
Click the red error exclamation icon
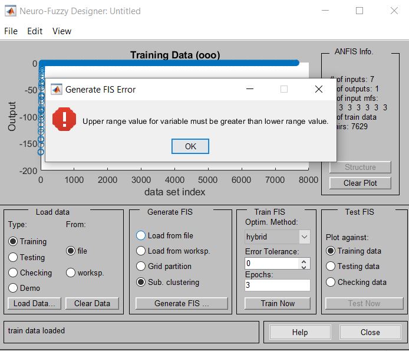click(64, 119)
